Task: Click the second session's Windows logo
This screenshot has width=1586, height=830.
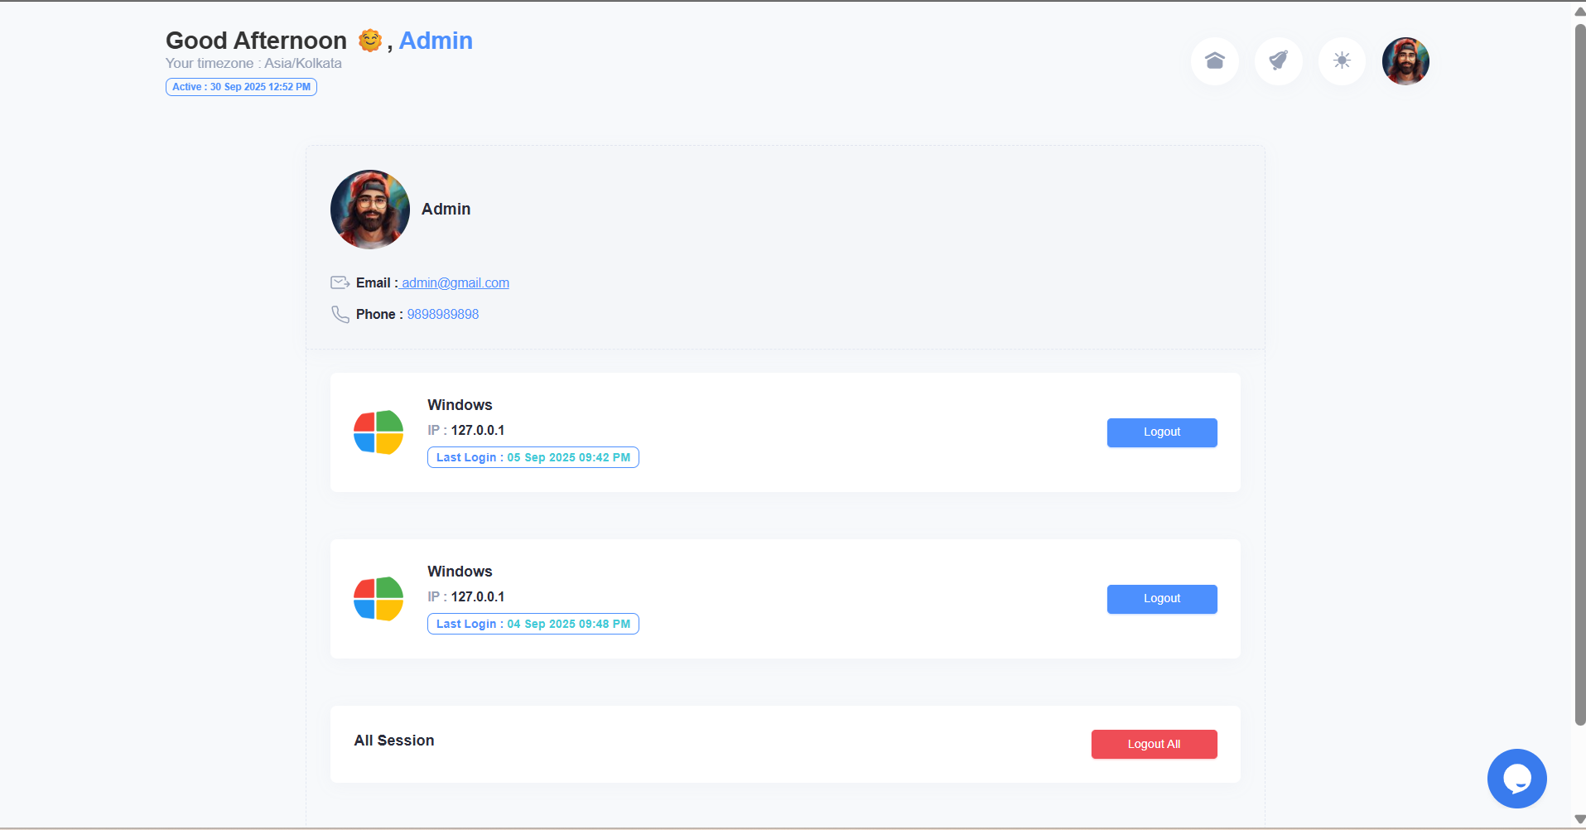Action: pos(378,599)
